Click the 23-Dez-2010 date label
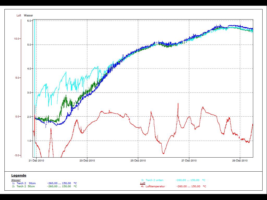This screenshot has width=267, height=200. (x=87, y=160)
